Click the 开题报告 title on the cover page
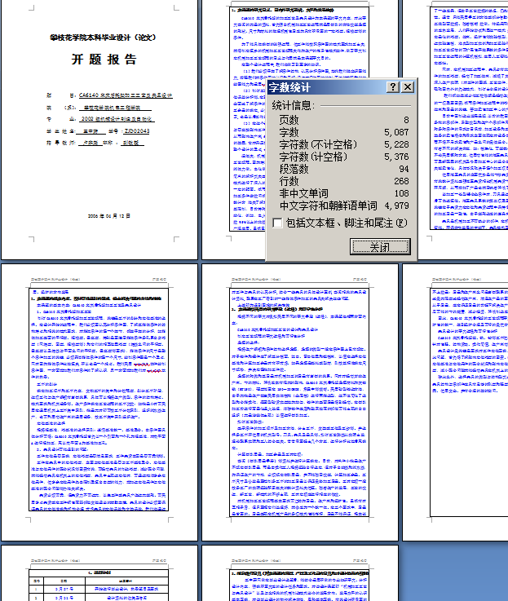This screenshot has height=601, width=508. tap(104, 60)
